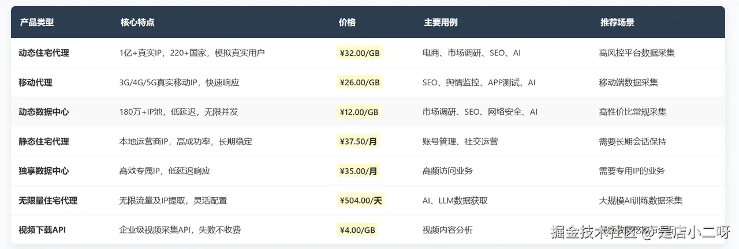Click the 推荐场景 column header

point(617,22)
